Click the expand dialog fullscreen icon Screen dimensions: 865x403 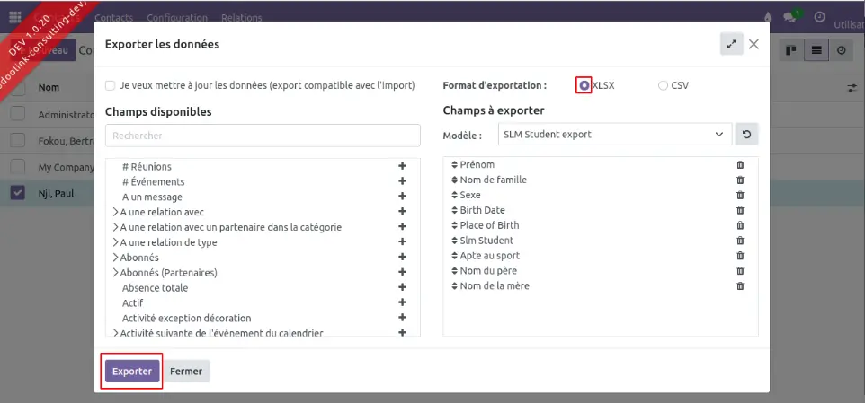tap(731, 44)
